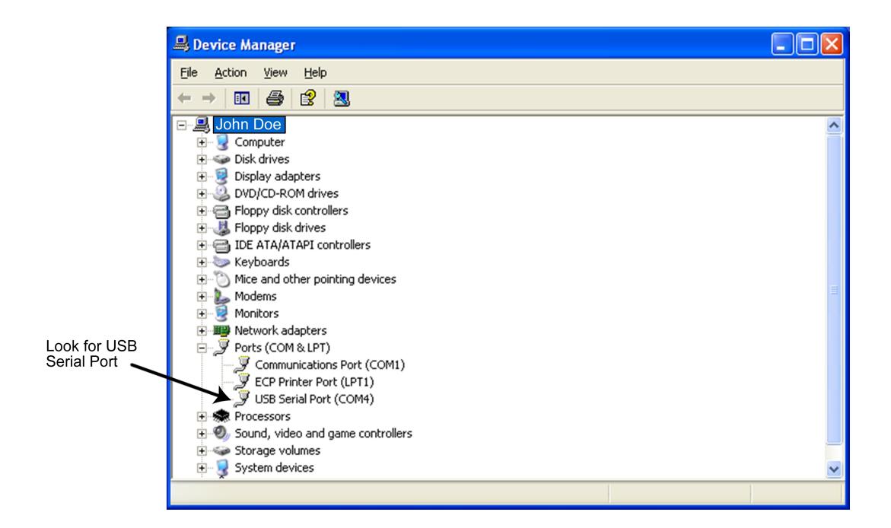Open the Help menu
This screenshot has height=528, width=891.
[315, 73]
